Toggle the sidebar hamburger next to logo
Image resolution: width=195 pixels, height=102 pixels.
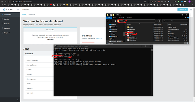tap(18, 10)
